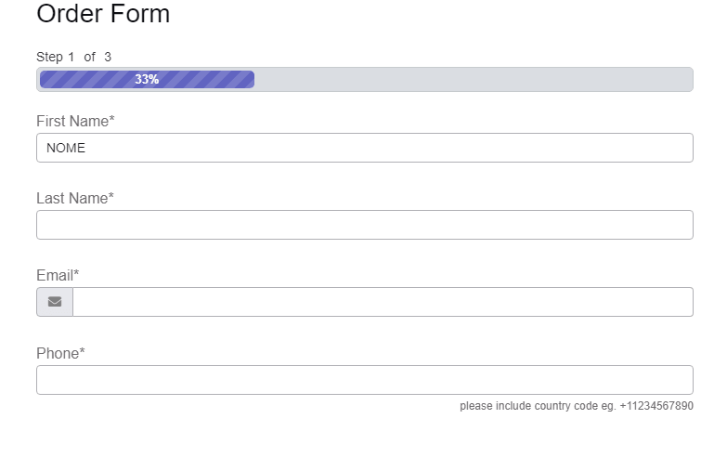Click the envelope icon beside Email field
Image resolution: width=727 pixels, height=458 pixels.
pos(55,302)
